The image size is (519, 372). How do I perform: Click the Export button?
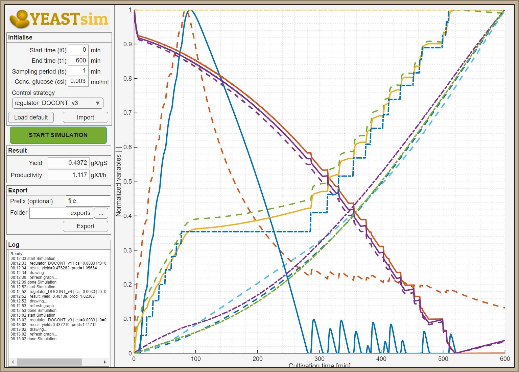pyautogui.click(x=85, y=226)
